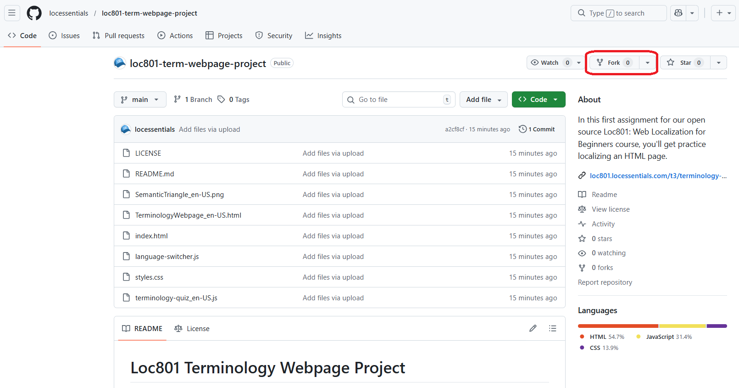Click the link icon in About section

pyautogui.click(x=582, y=175)
